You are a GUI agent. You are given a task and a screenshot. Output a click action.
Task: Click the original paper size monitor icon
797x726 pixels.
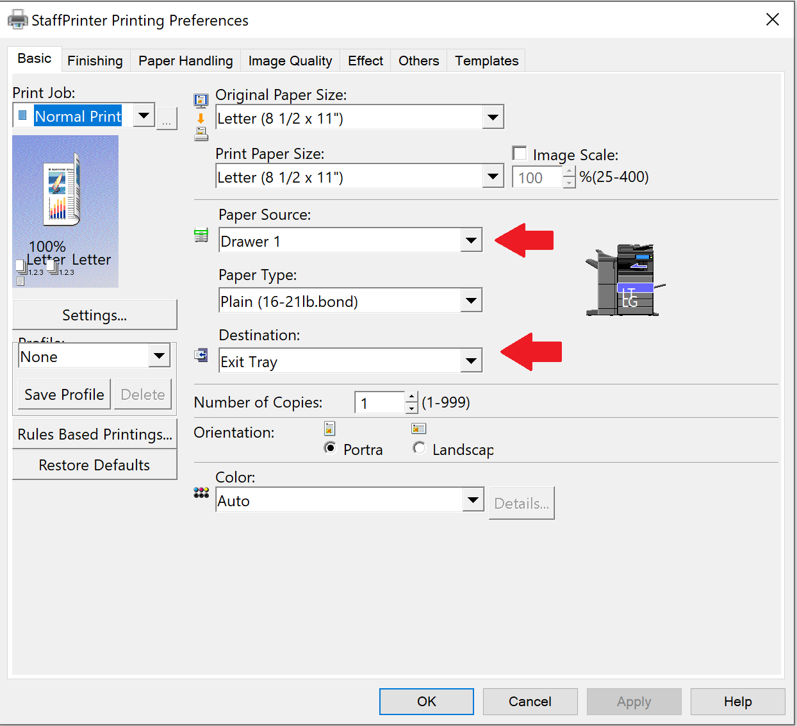(x=201, y=101)
